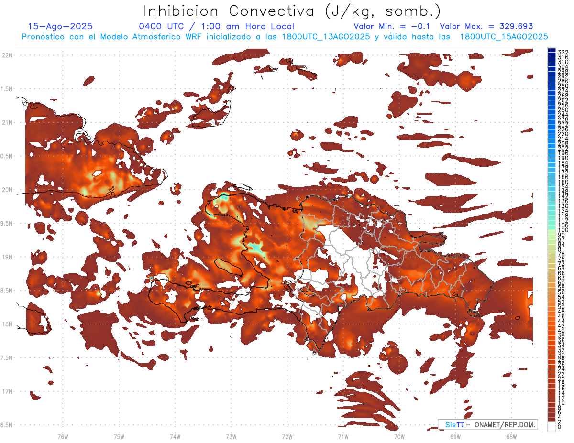The image size is (574, 443).
Task: Click the 76W longitude label
Action: pos(63,436)
